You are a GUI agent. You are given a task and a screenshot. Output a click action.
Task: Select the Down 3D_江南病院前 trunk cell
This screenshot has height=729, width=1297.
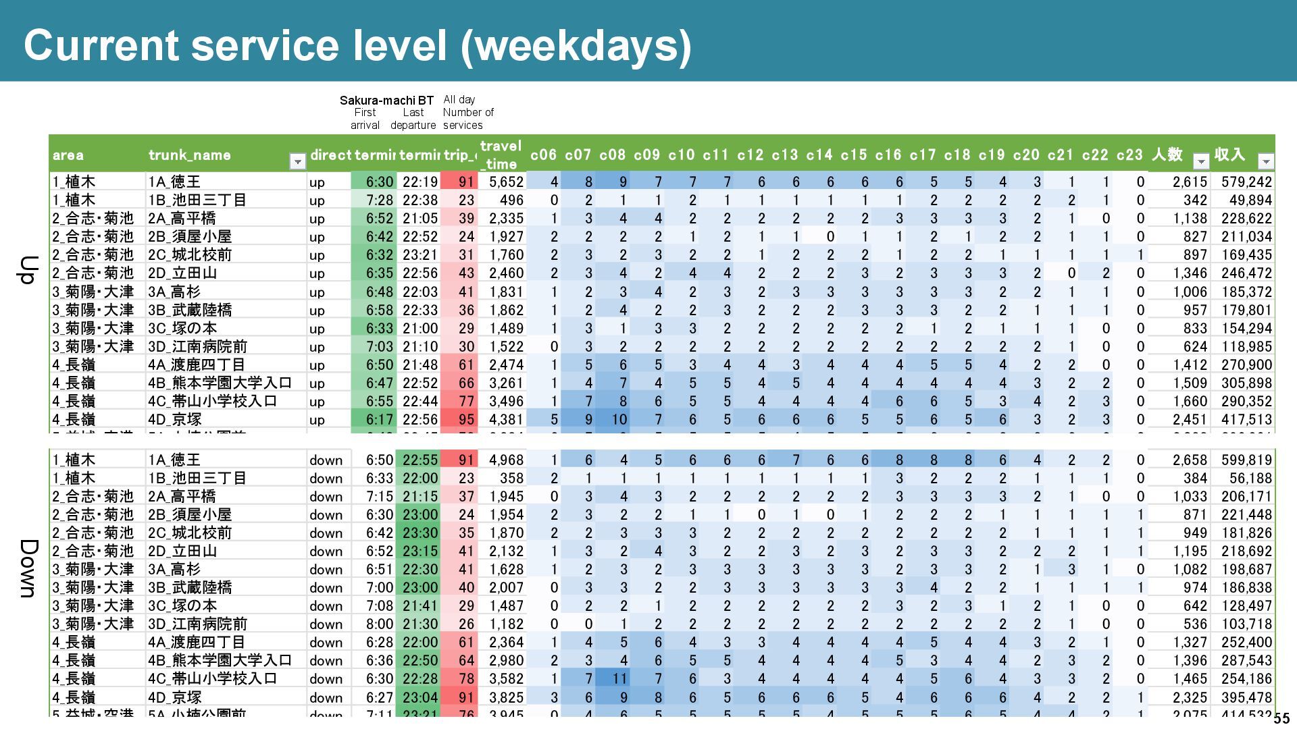coord(197,624)
